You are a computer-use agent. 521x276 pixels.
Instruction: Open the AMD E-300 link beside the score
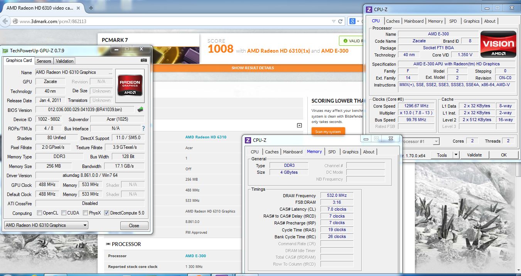point(335,51)
